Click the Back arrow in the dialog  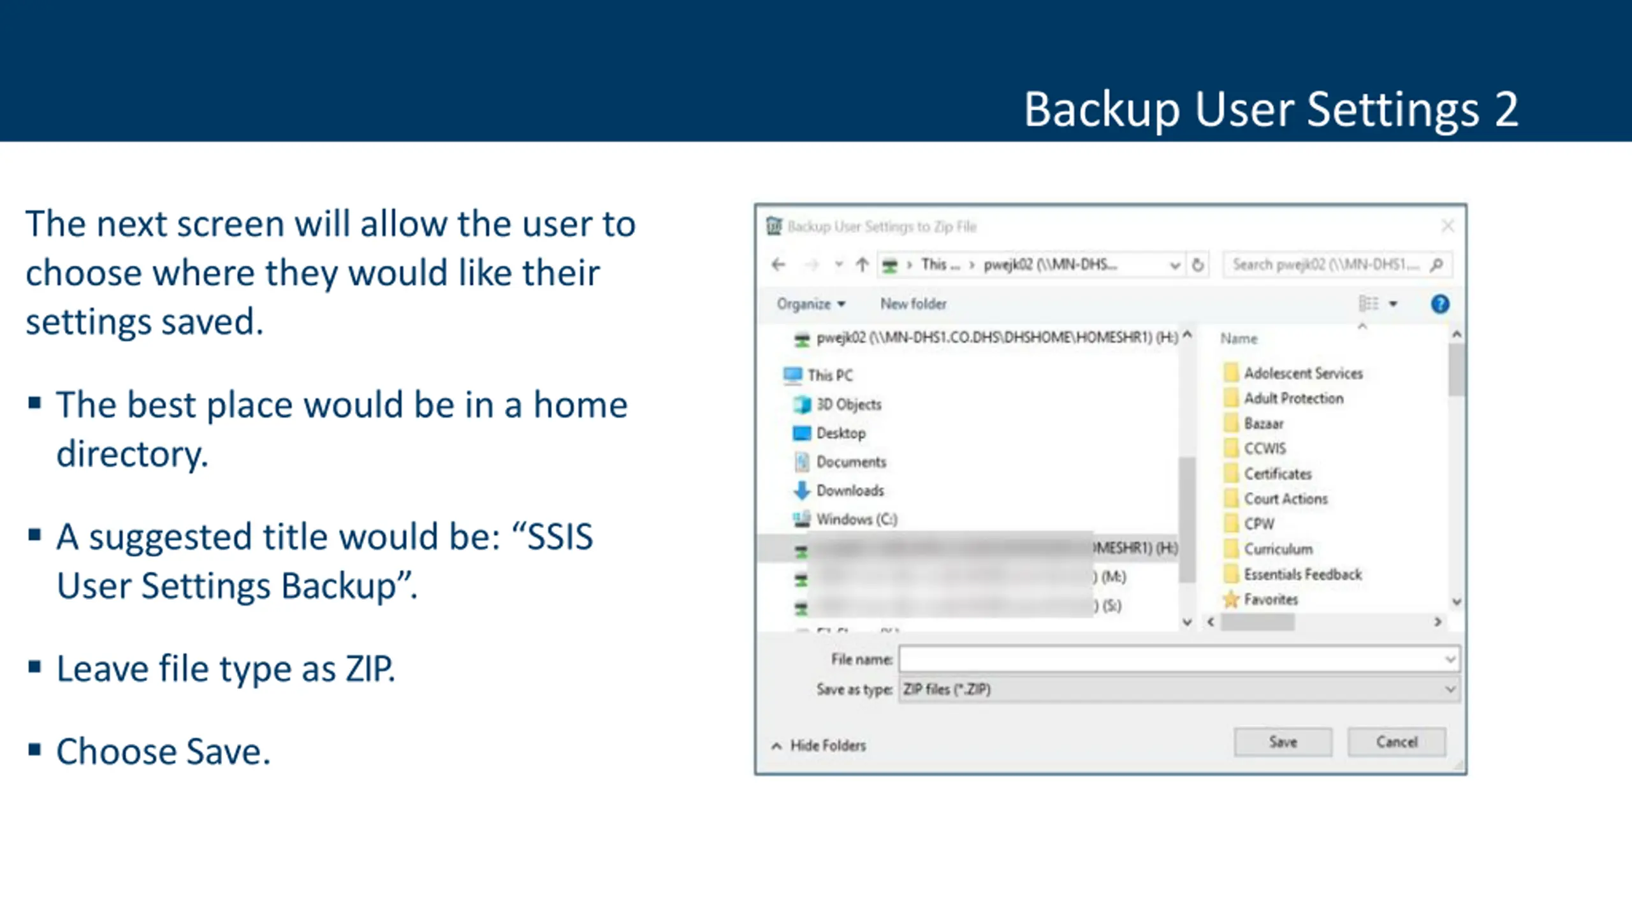[778, 265]
